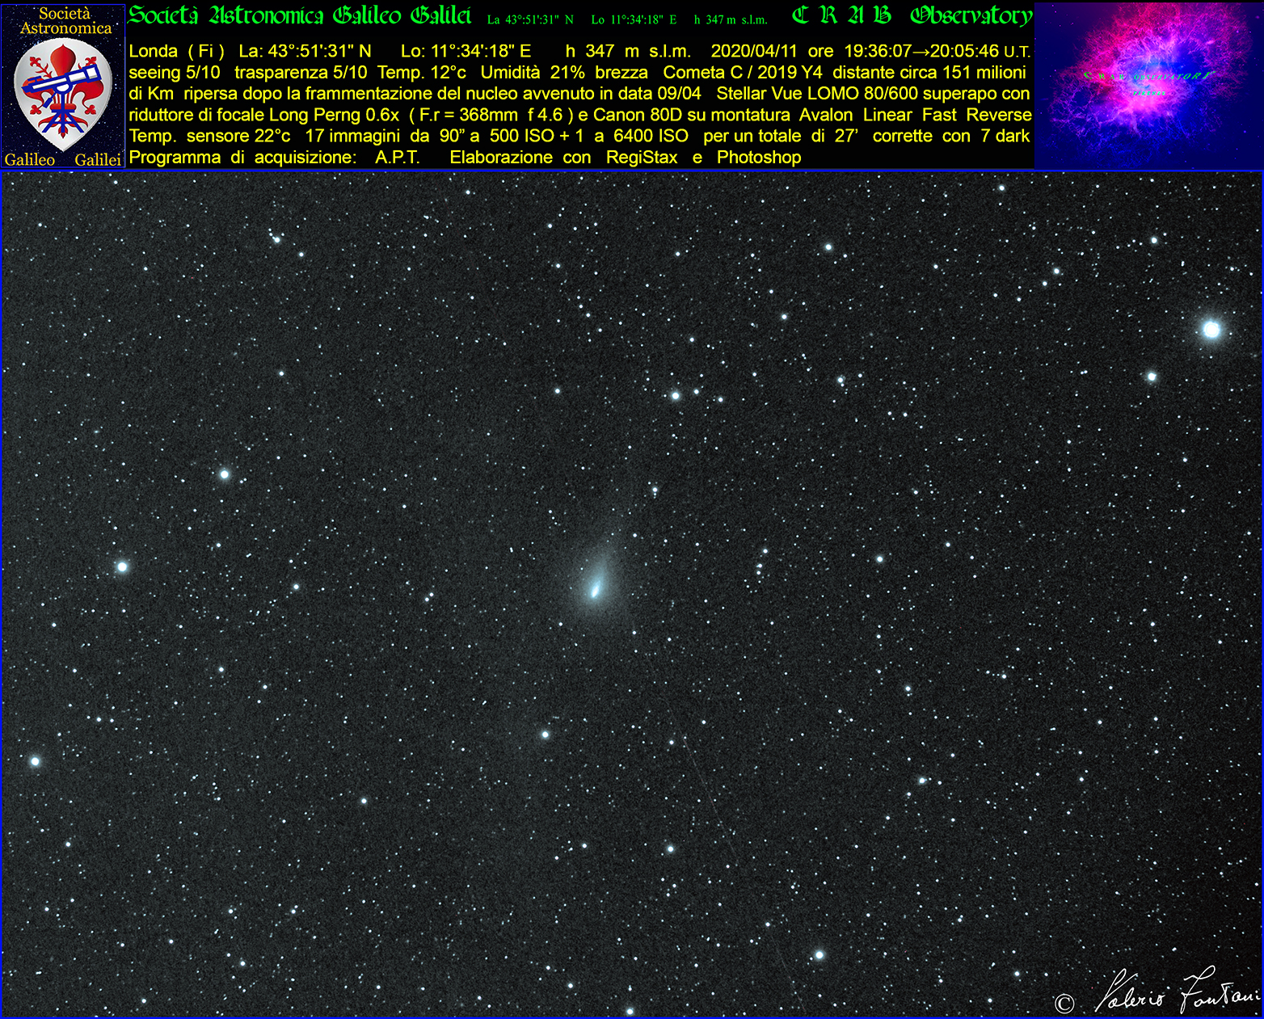The image size is (1264, 1019).
Task: Click 'Galileo Galilei' caption under the shield emblem
Action: 63,160
